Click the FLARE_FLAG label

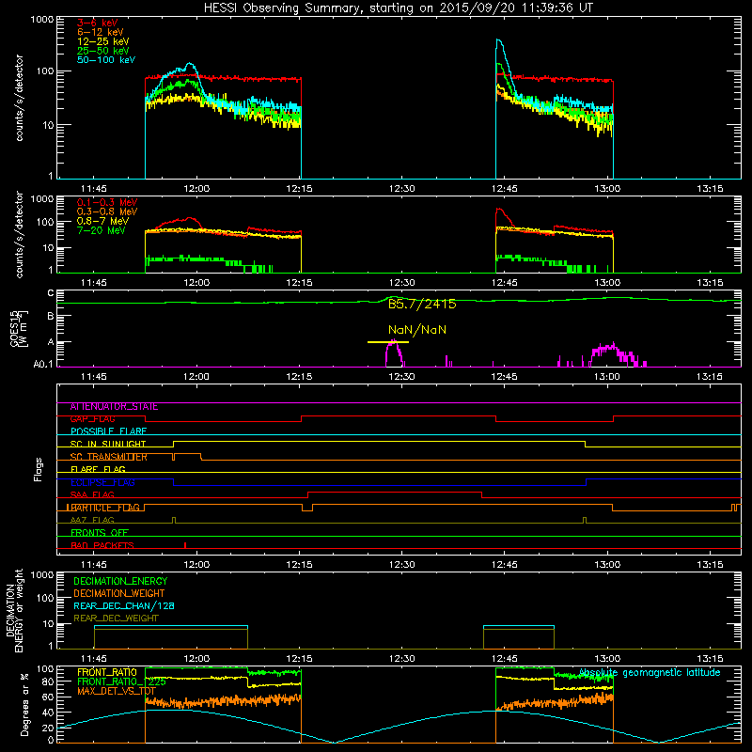tap(98, 469)
